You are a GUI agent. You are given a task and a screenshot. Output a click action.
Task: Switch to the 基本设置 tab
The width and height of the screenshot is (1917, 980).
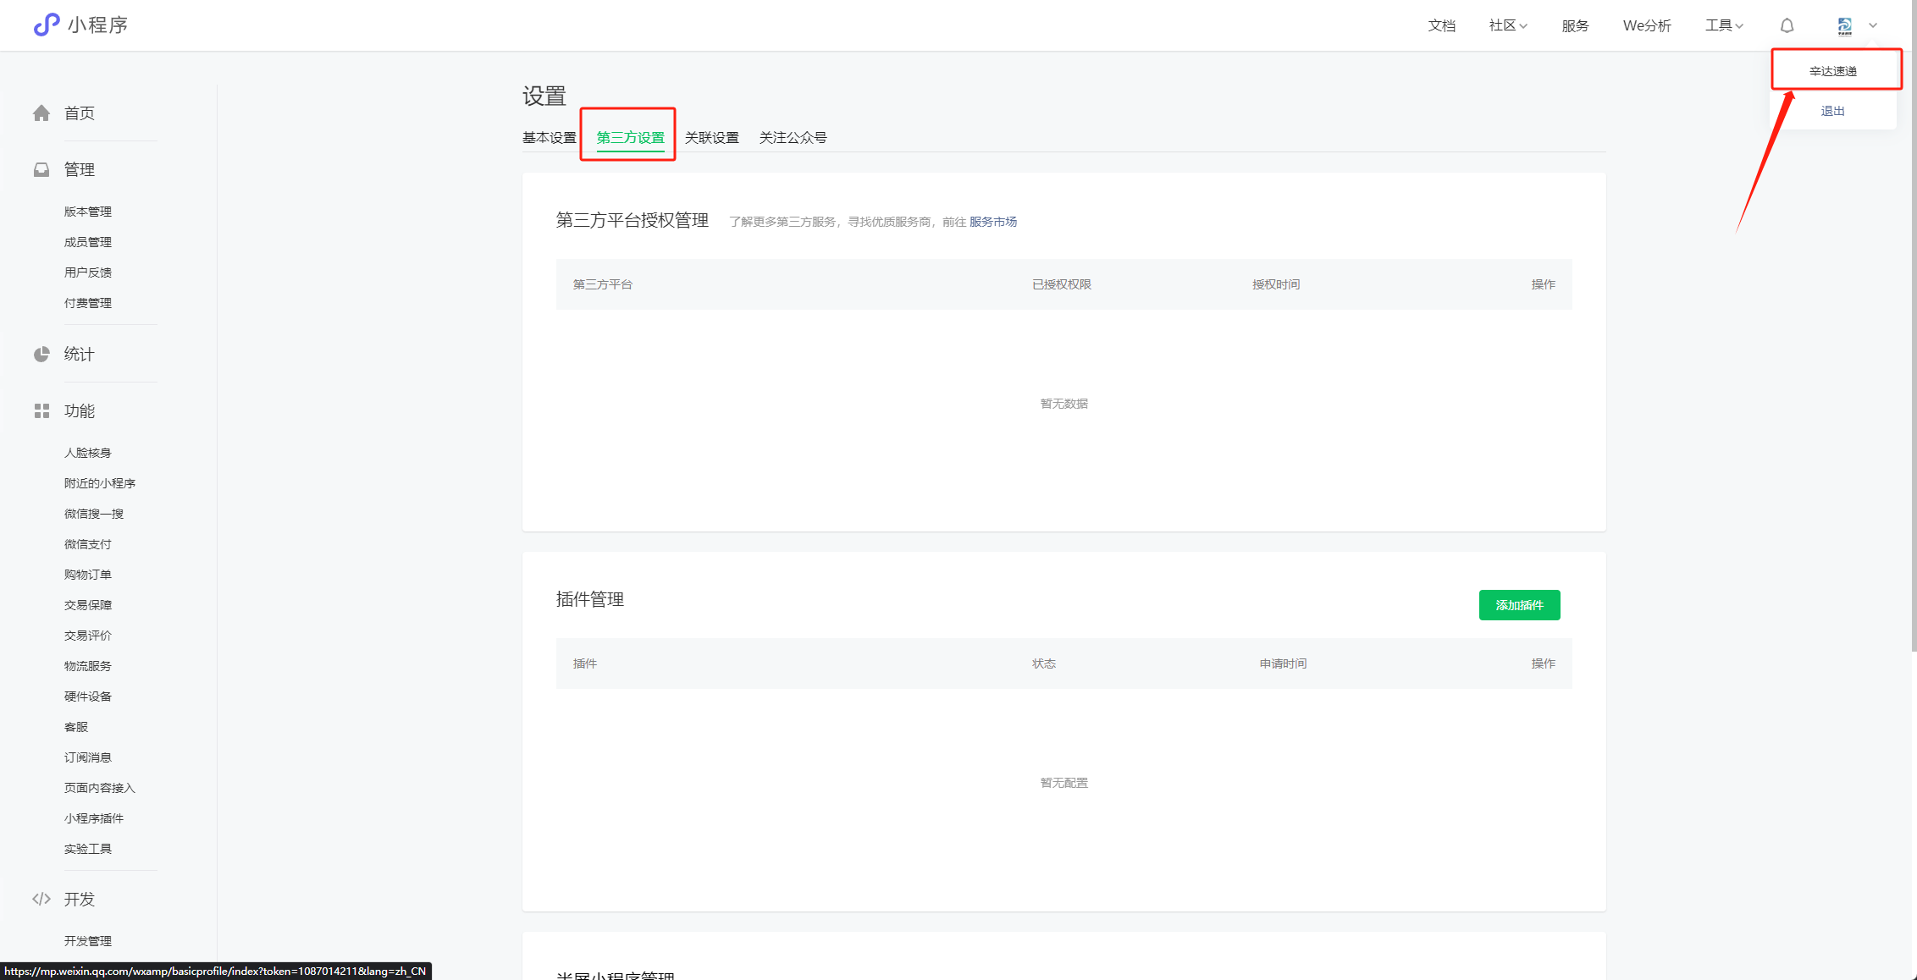(549, 137)
